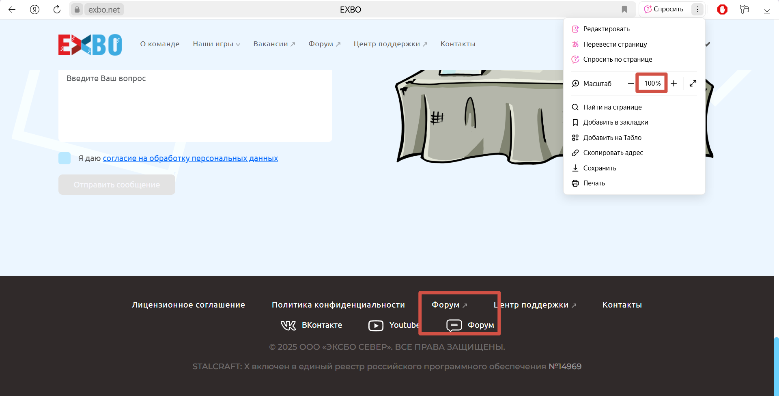This screenshot has width=779, height=396.
Task: Click the Спросить assistant button
Action: click(664, 9)
